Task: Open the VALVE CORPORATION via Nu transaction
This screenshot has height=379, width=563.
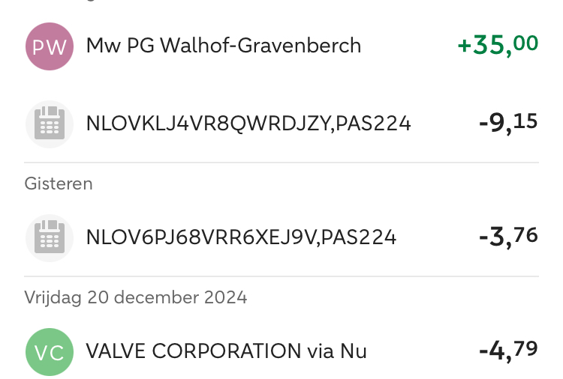Action: 226,351
